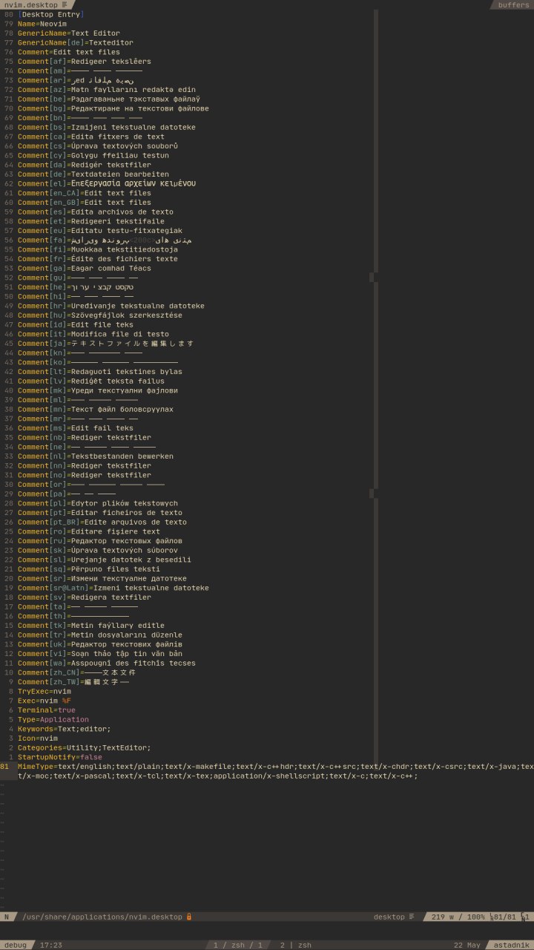Click the 'Comment[el]' Greek line
534x950 pixels.
point(107,183)
